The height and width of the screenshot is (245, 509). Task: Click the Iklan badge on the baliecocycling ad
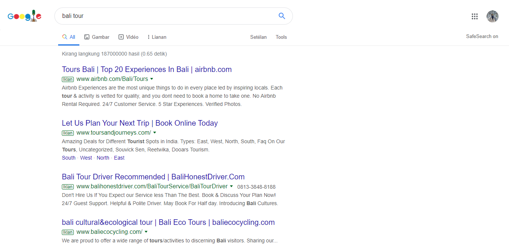(x=68, y=232)
